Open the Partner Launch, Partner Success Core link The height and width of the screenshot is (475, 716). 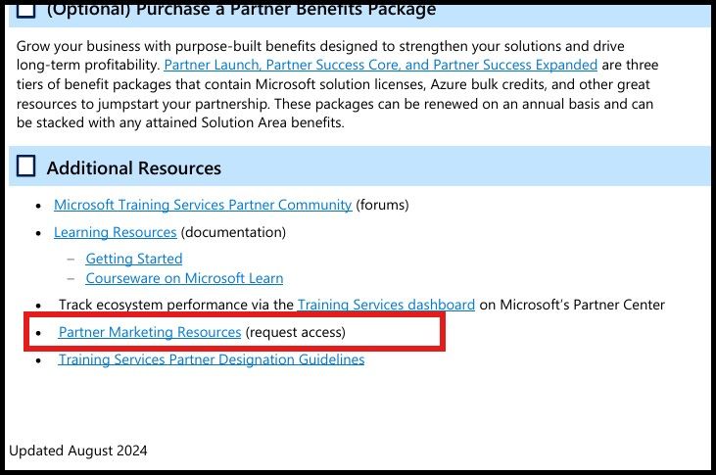pos(380,66)
